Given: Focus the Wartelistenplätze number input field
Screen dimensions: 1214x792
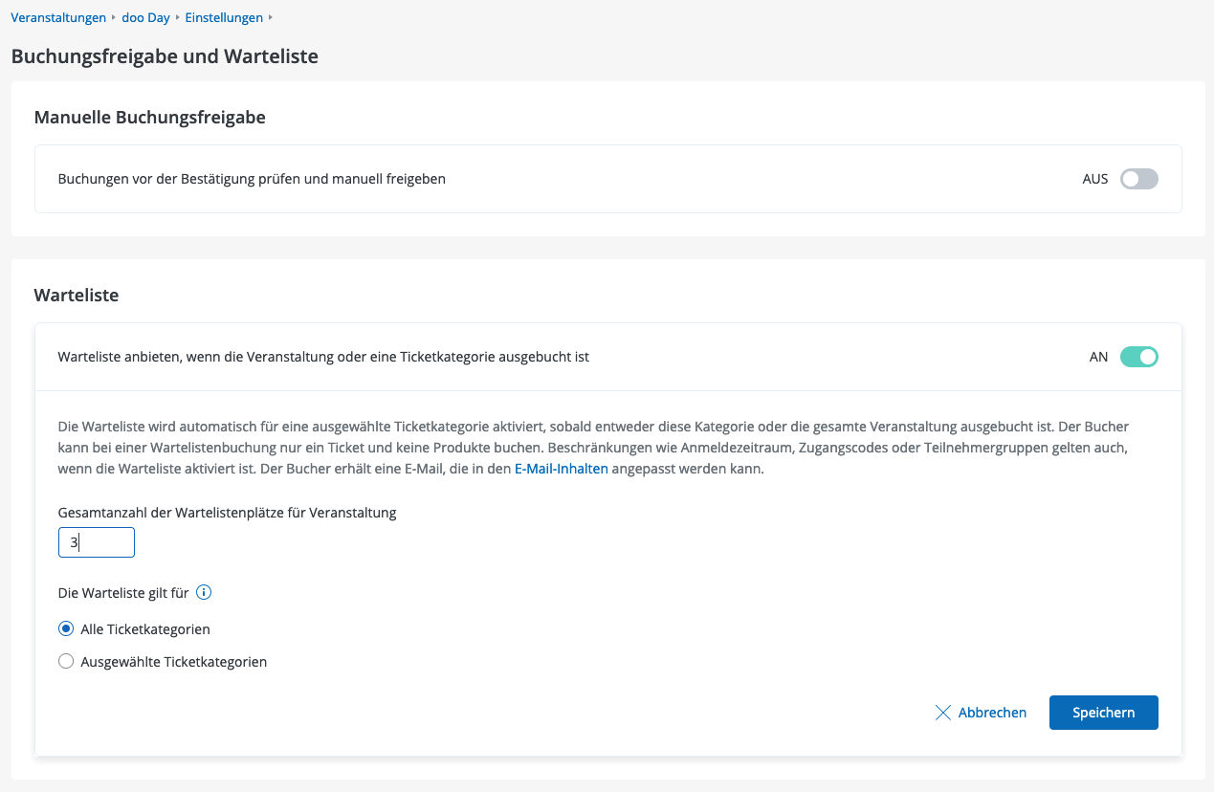Looking at the screenshot, I should coord(97,542).
